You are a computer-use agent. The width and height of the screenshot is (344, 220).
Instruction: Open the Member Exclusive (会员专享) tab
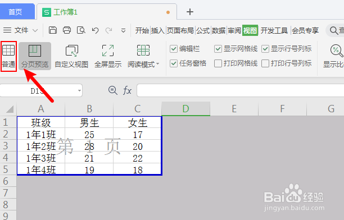click(305, 30)
